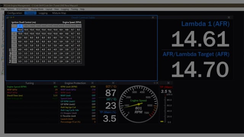Open the File menu

[3, 9]
